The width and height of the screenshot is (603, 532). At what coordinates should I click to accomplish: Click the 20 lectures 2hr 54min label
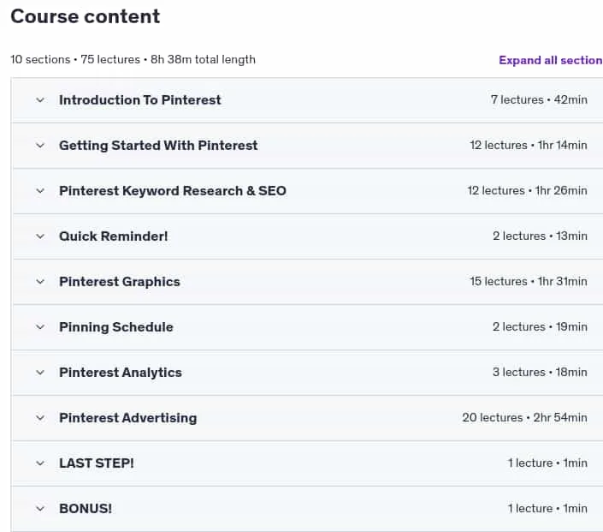click(x=524, y=417)
